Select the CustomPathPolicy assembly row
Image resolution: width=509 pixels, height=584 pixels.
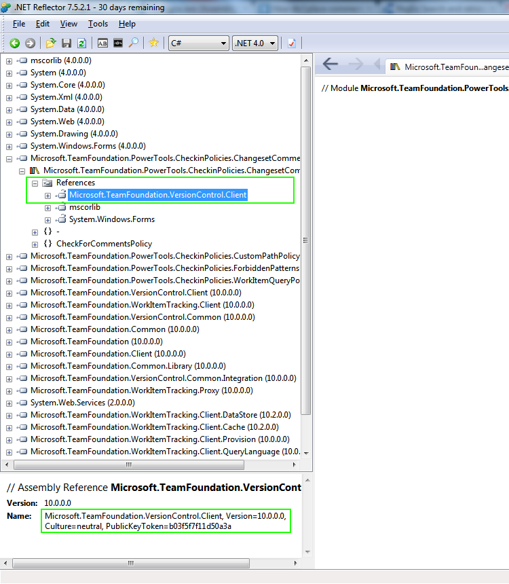165,256
